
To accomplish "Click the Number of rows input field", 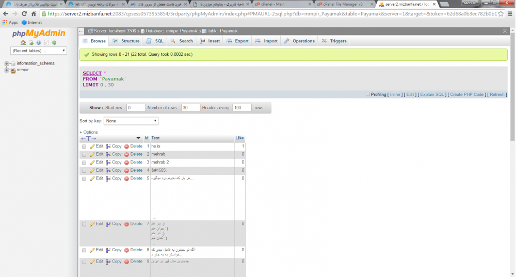I will click(190, 108).
